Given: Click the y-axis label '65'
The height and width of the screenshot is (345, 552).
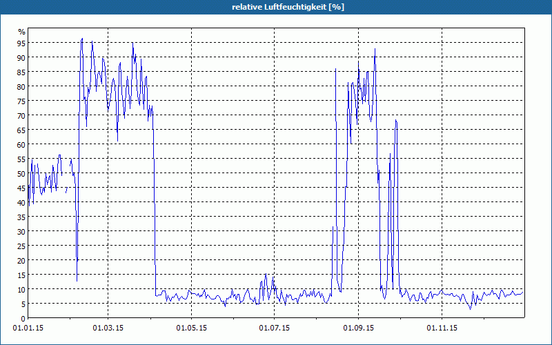Looking at the screenshot, I should [x=21, y=130].
